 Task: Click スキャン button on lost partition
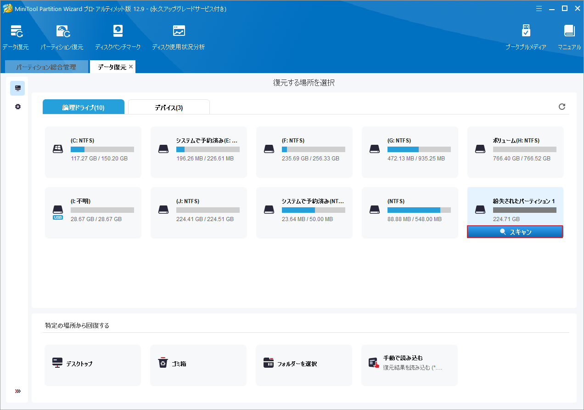[515, 232]
